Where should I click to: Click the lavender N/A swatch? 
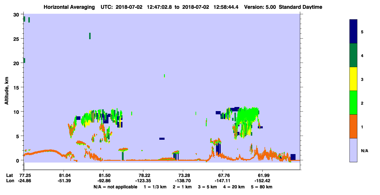point(353,150)
